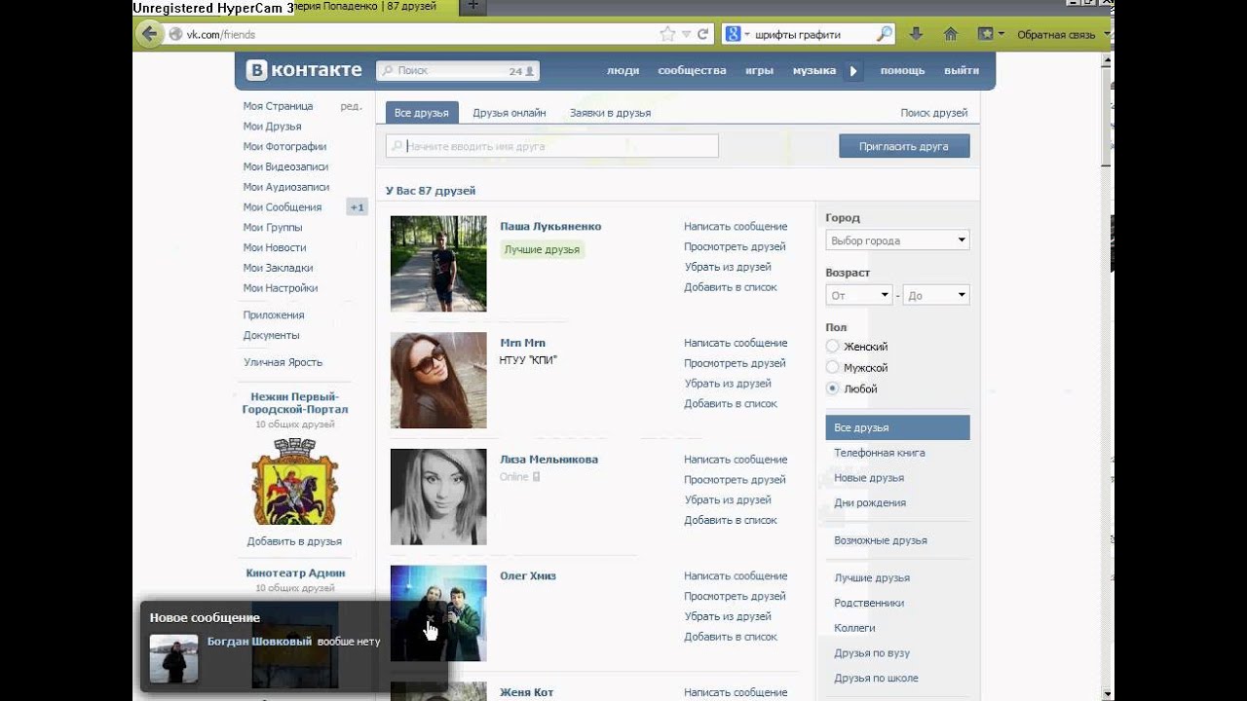Switch to the Заявки в друзья tab
Viewport: 1247px width, 701px height.
[x=610, y=113]
